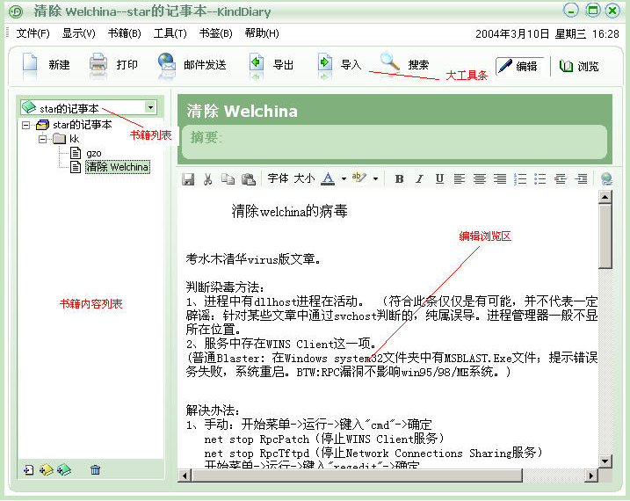The width and height of the screenshot is (630, 501).
Task: Open the 显示(V) menu
Action: [78, 33]
